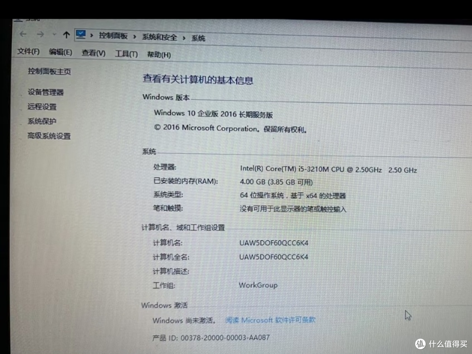Expand chevron before 系统和安全 breadcrumb
The width and height of the screenshot is (472, 354).
(x=135, y=37)
